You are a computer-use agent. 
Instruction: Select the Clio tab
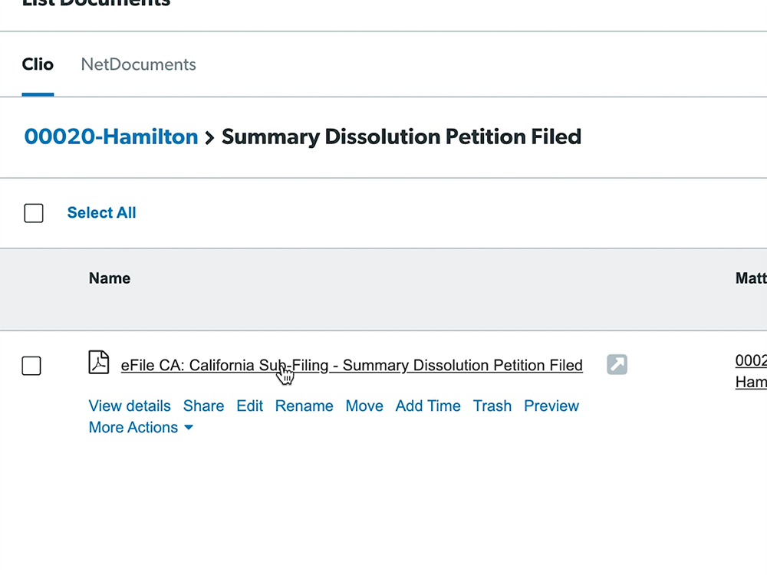click(38, 64)
